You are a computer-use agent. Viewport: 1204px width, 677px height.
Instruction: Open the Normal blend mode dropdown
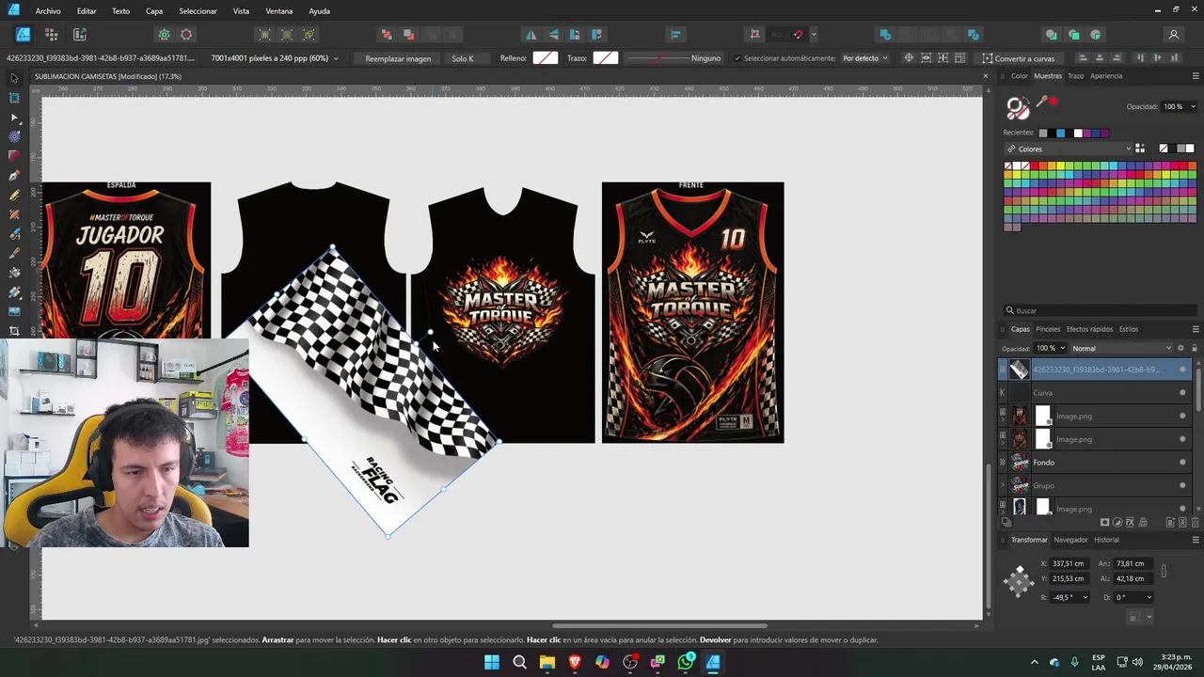1121,348
